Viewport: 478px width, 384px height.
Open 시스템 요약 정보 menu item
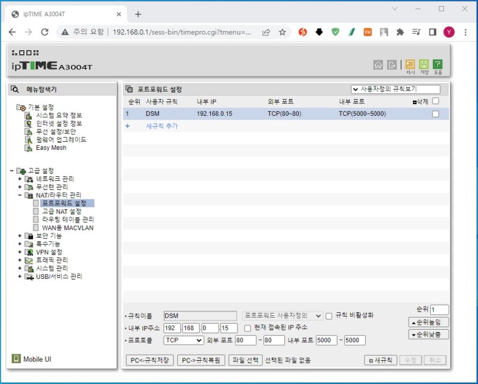pyautogui.click(x=59, y=115)
